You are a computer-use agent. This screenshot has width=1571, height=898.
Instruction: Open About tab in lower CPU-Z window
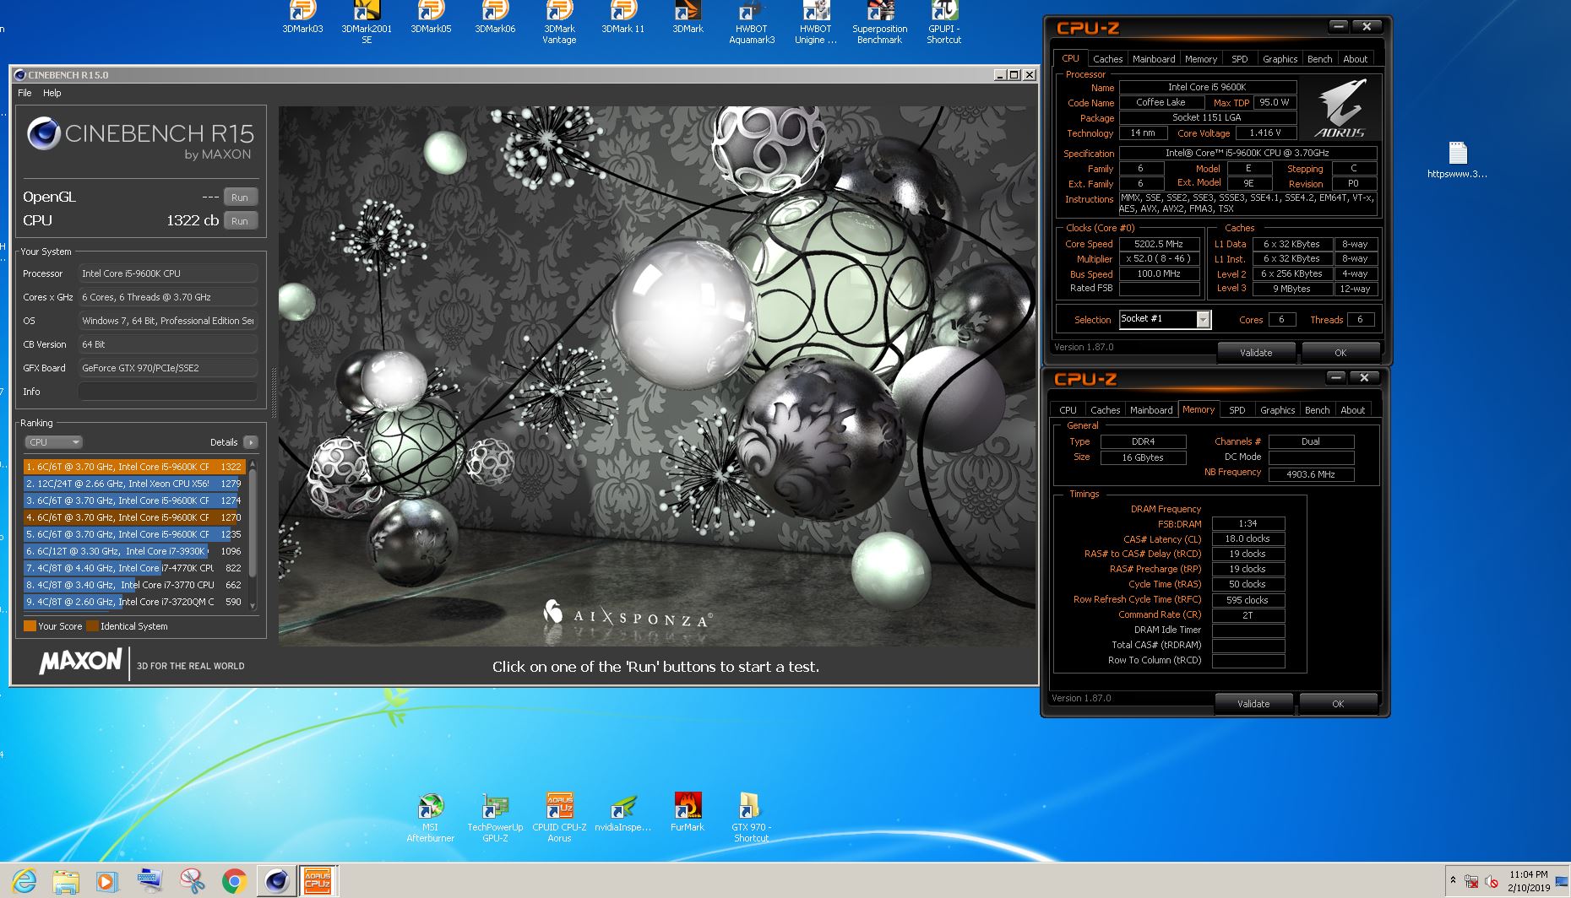pos(1352,410)
